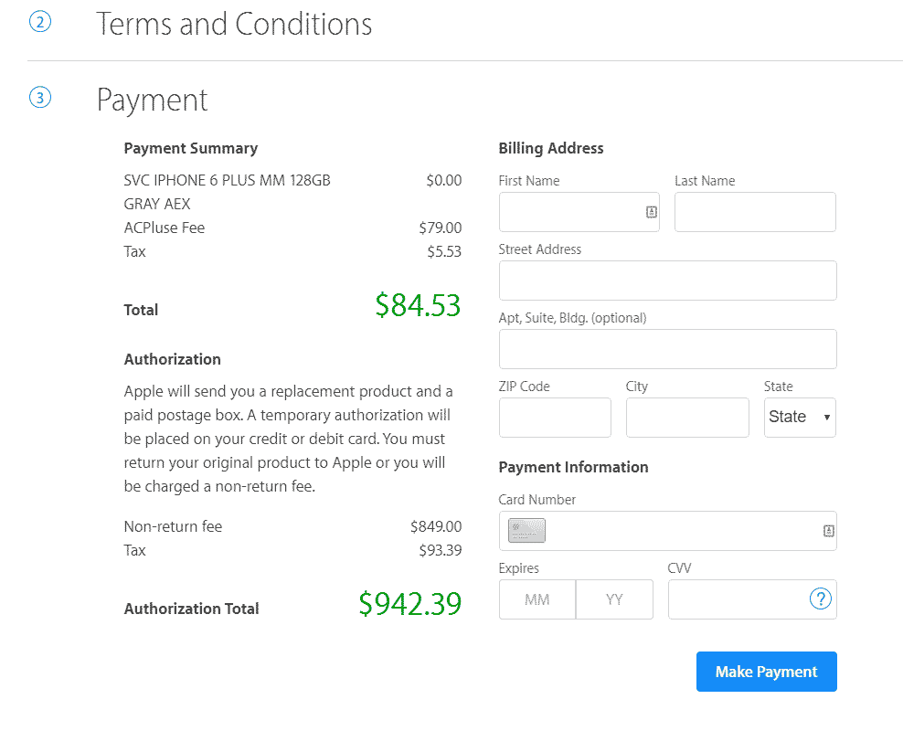This screenshot has width=903, height=731.
Task: Select the expiration month MM field
Action: [x=537, y=599]
